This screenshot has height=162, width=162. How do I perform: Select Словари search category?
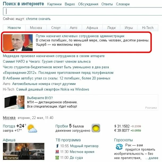click(123, 4)
